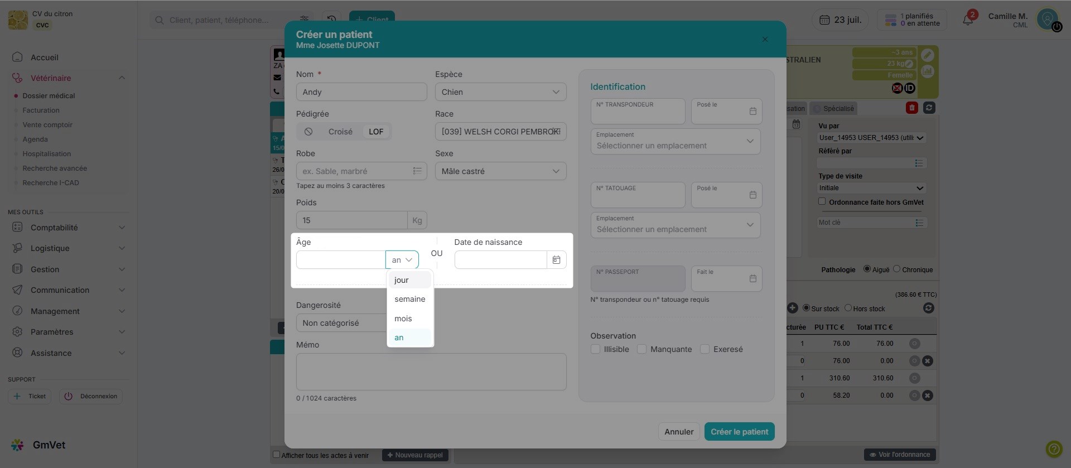Click the Créer le patient button

coord(739,432)
